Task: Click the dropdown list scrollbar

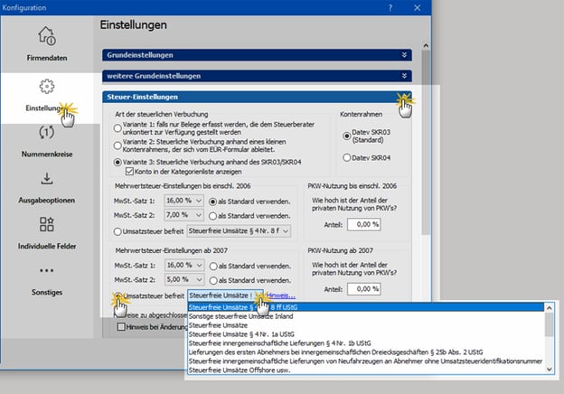Action: pyautogui.click(x=549, y=339)
